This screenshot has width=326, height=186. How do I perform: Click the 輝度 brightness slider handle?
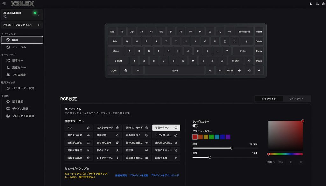point(232,148)
